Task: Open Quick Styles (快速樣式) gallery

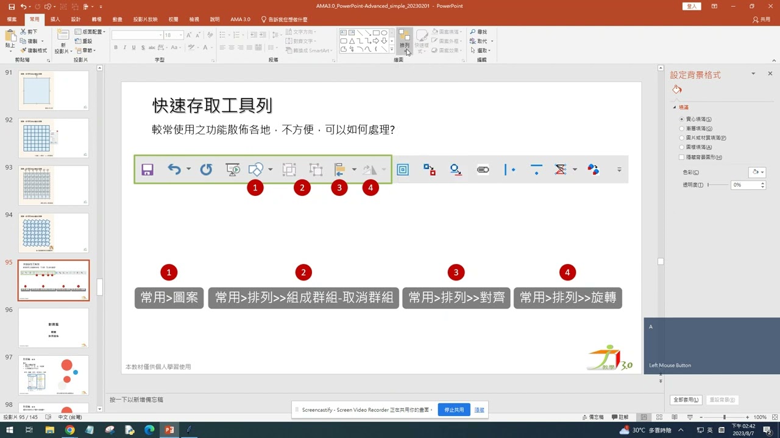Action: (422, 40)
